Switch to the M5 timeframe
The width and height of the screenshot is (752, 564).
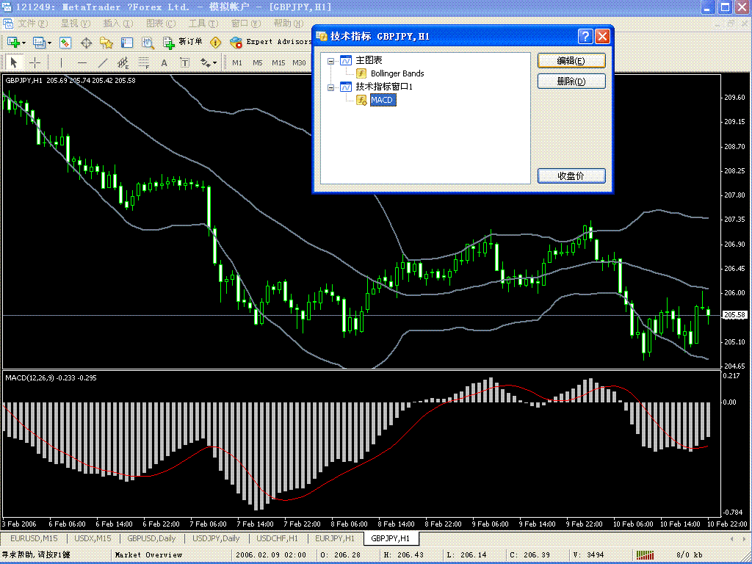(x=258, y=63)
